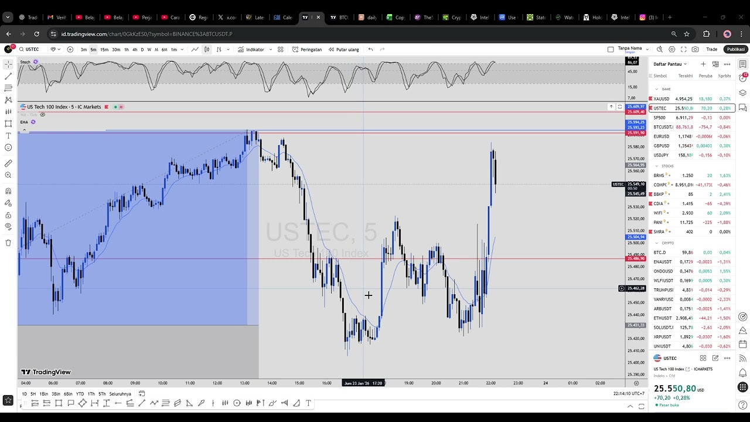Switch to the 1h timeframe
Screen dimensions: 750x422
126,49
